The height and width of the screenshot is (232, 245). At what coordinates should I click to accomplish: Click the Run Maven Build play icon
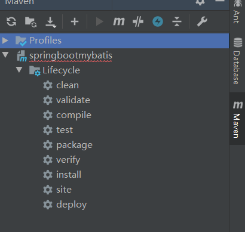[99, 21]
